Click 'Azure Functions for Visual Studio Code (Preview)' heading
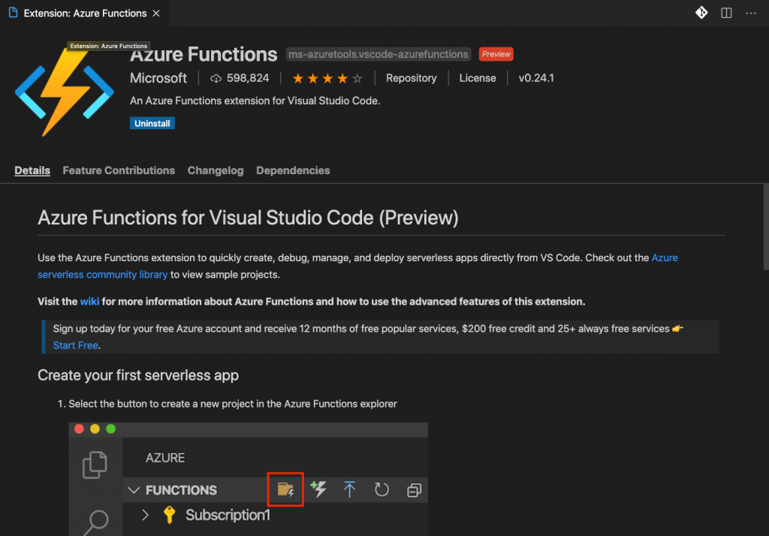Screen dimensions: 769x536 [248, 218]
